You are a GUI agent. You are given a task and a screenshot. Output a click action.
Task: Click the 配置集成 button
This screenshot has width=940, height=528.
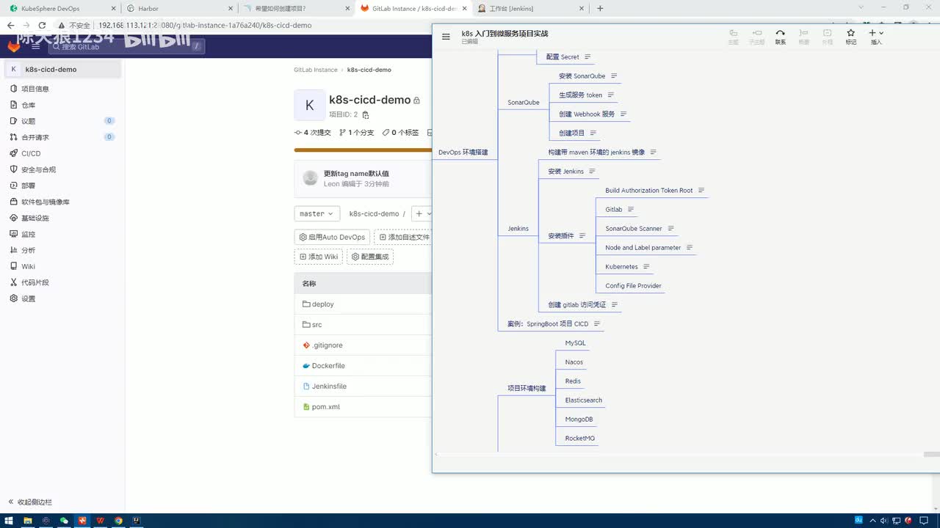pyautogui.click(x=370, y=257)
